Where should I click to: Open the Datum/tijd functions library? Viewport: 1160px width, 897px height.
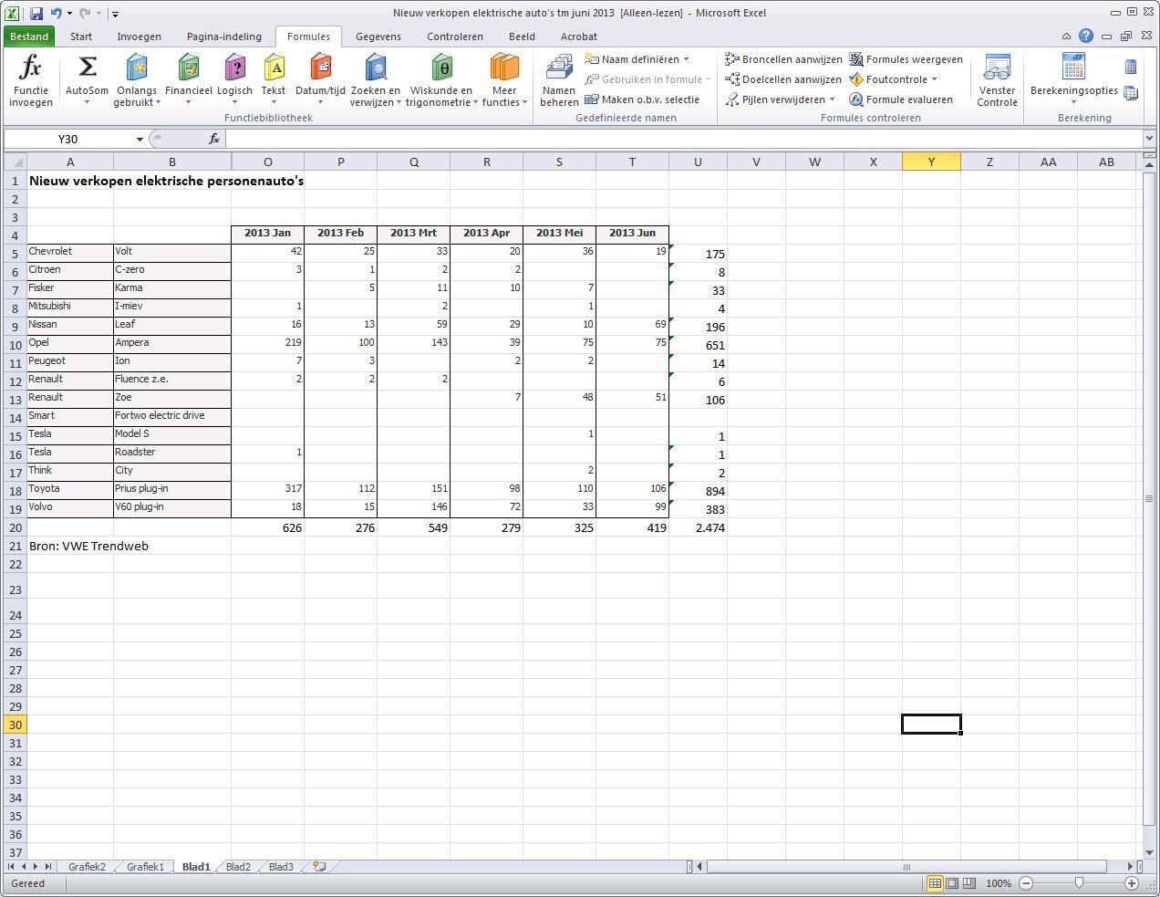[x=320, y=80]
